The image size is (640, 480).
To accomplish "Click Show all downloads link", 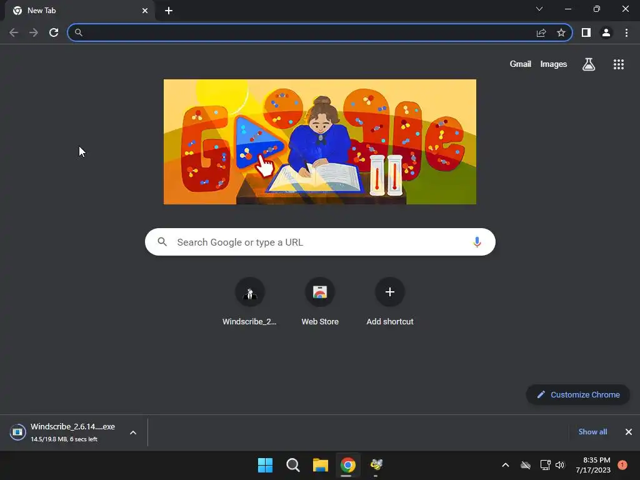I will click(x=592, y=432).
